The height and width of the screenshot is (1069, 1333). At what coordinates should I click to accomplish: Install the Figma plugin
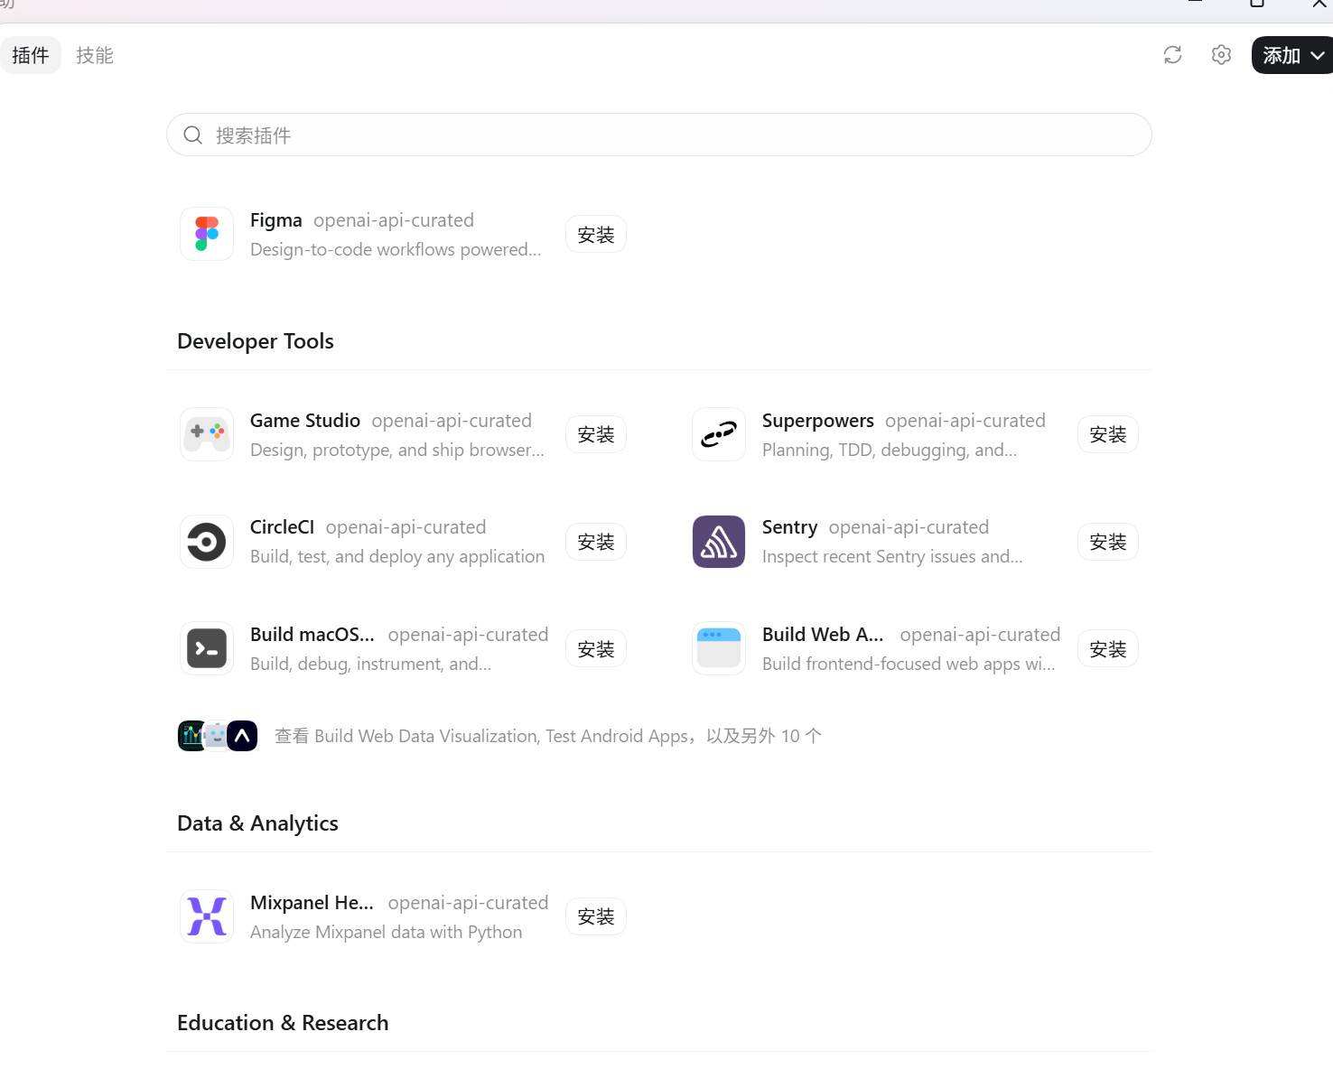tap(596, 235)
